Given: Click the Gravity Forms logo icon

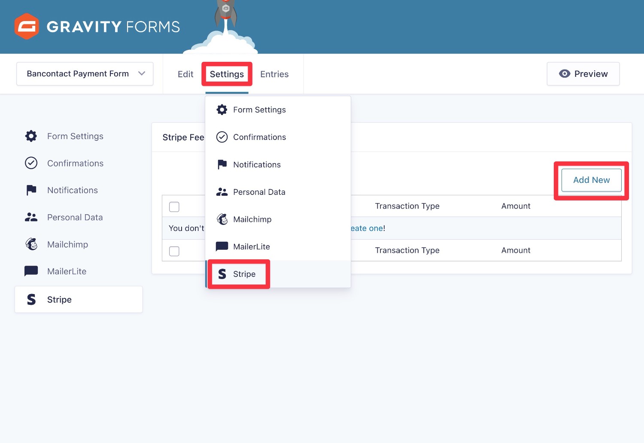Looking at the screenshot, I should [27, 26].
